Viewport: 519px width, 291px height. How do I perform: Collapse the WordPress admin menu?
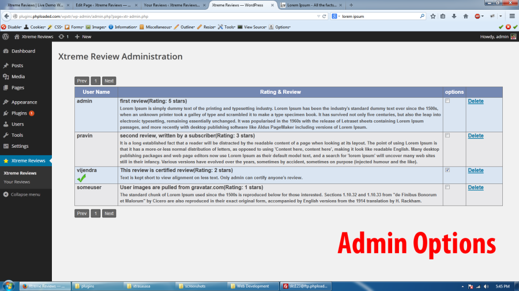coord(22,194)
